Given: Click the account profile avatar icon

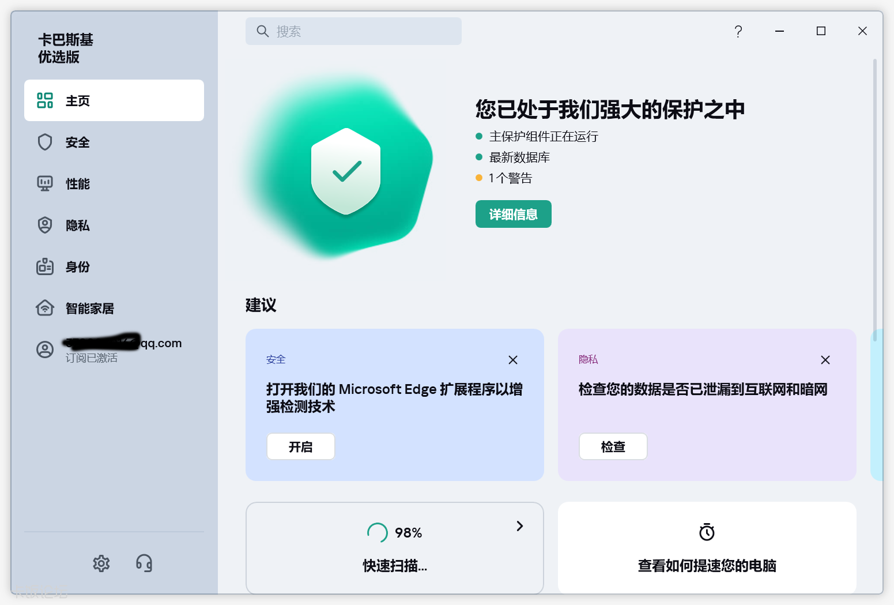Looking at the screenshot, I should [45, 350].
